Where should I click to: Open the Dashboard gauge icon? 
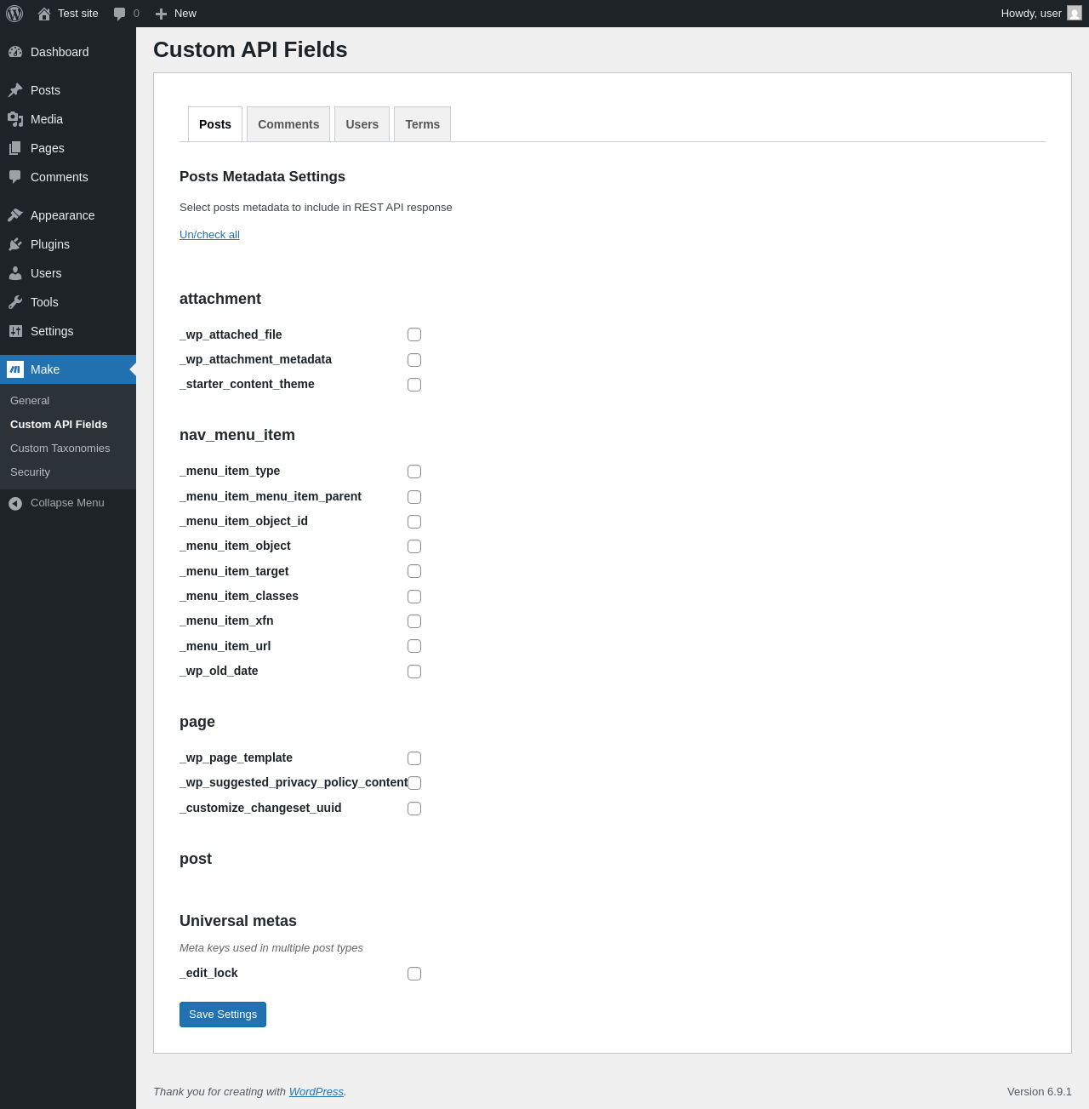pyautogui.click(x=15, y=52)
